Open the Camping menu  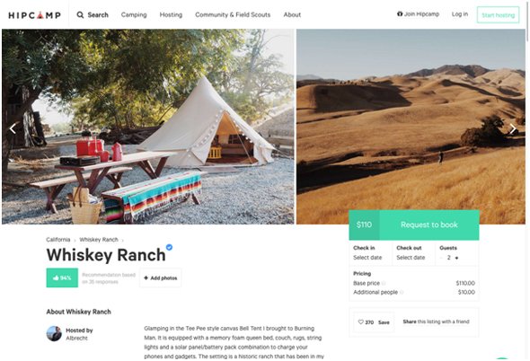point(134,15)
